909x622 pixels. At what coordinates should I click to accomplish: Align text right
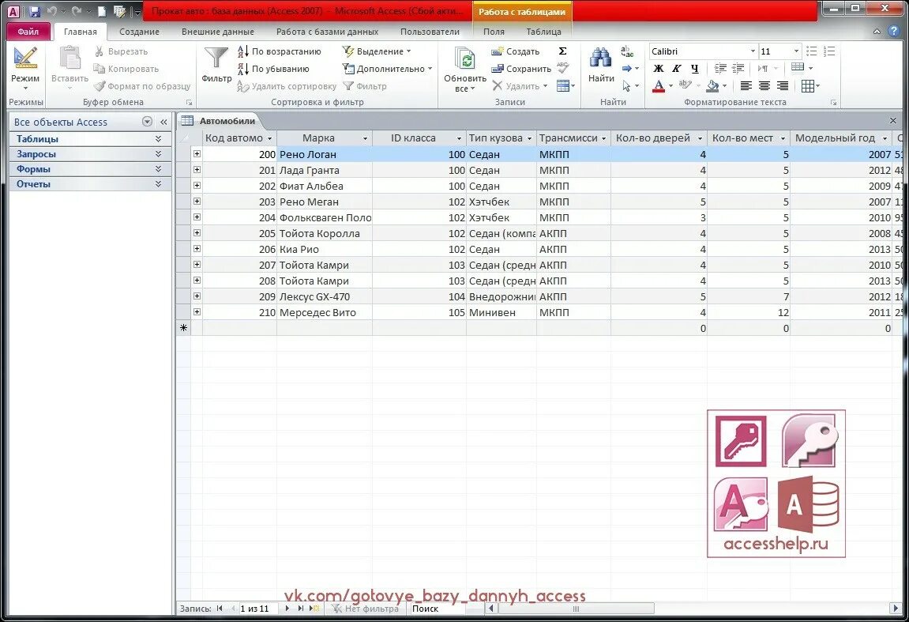pos(783,86)
